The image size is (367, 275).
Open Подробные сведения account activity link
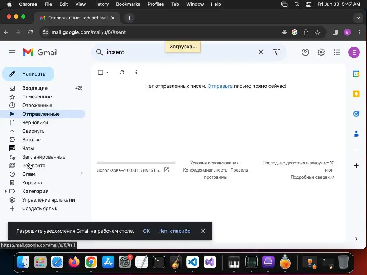pos(313,177)
